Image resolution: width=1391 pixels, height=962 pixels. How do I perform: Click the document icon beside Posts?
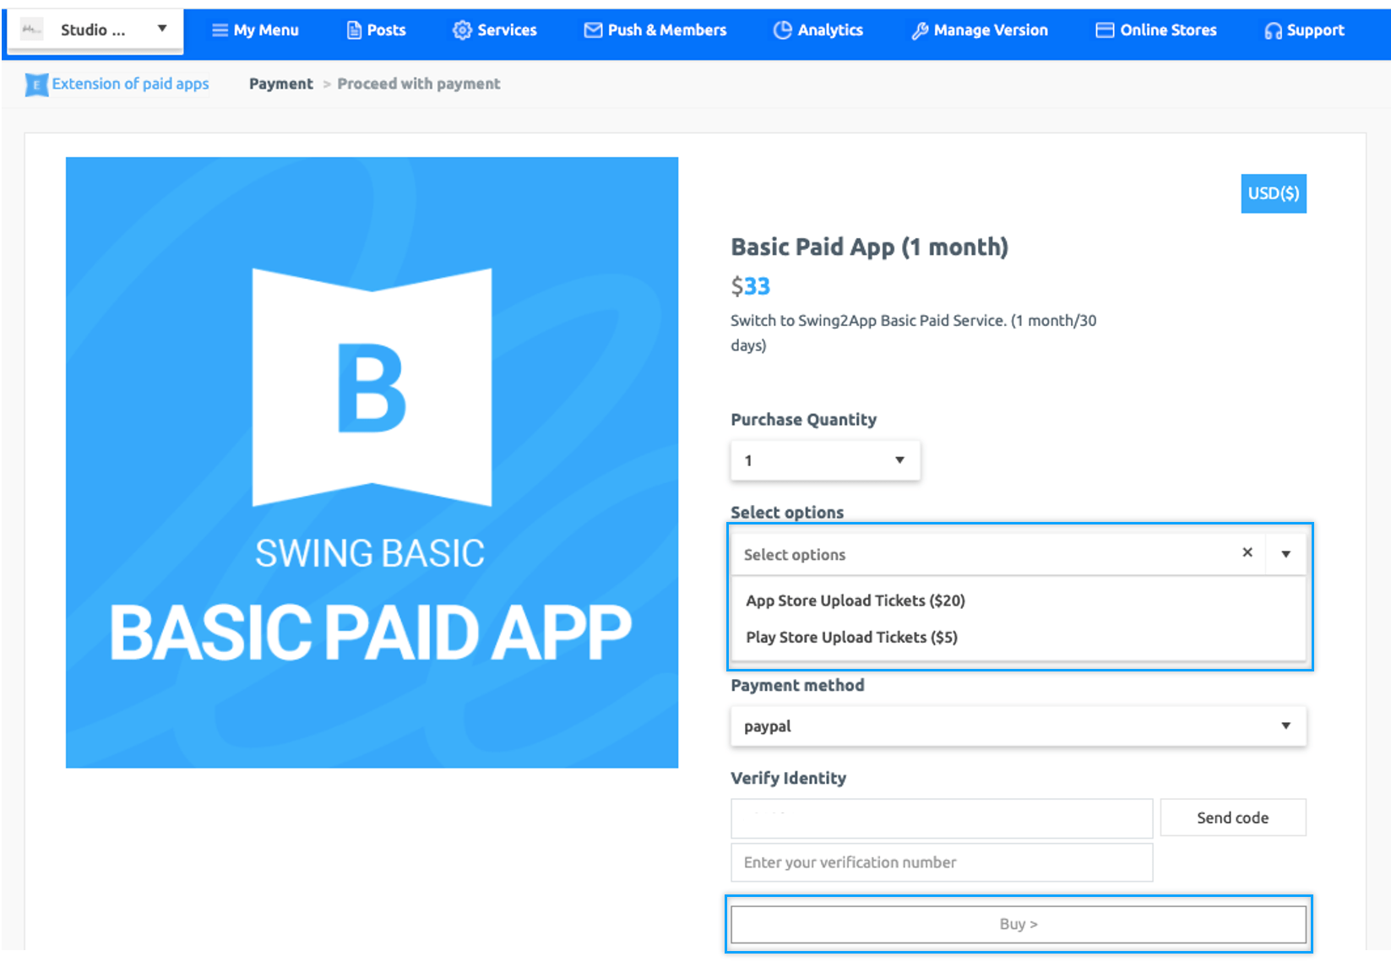click(x=355, y=30)
